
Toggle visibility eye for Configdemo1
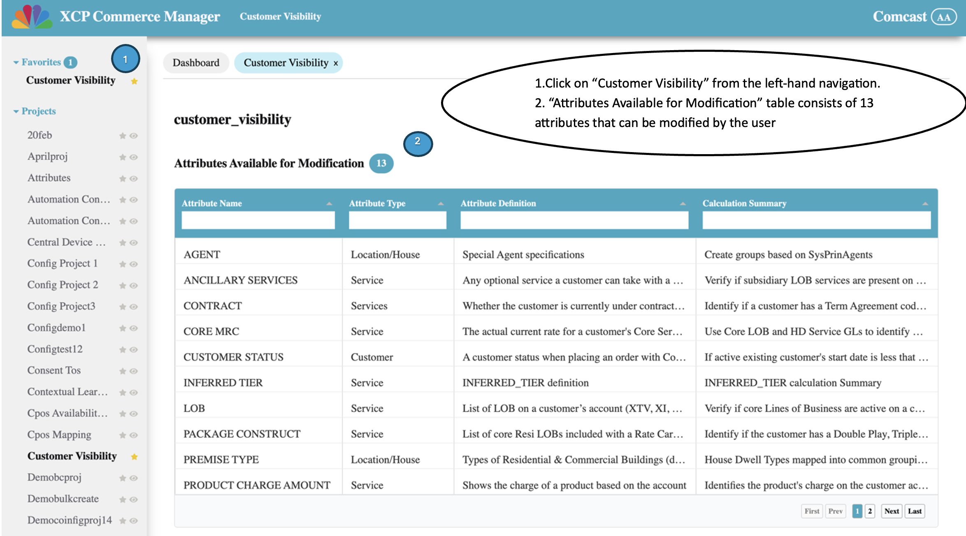[x=134, y=328]
